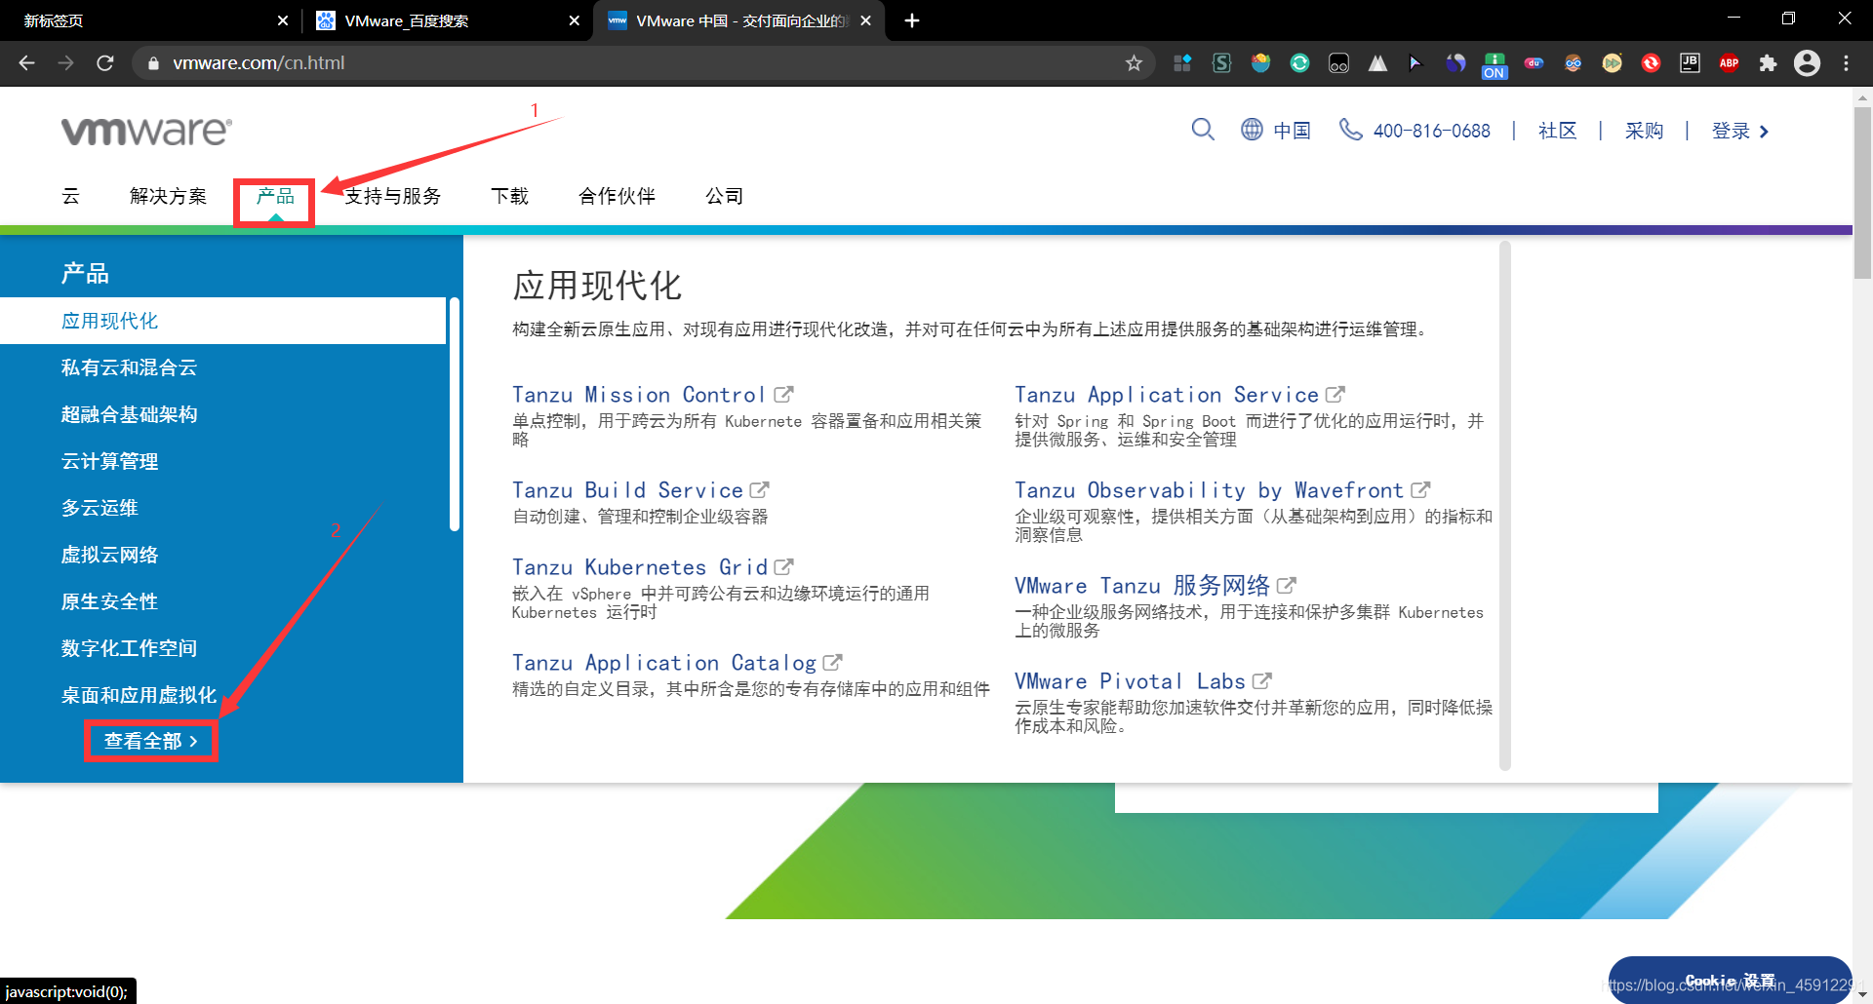Open the Tanzu Application Service link
This screenshot has height=1004, width=1873.
1167,394
